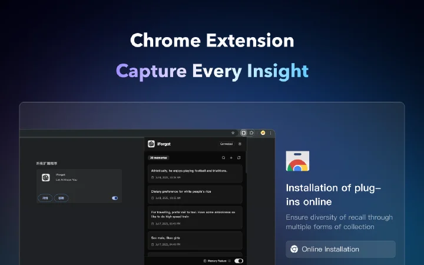Click the 移除 remove button on extension card
Image resolution: width=424 pixels, height=265 pixels.
pyautogui.click(x=61, y=198)
